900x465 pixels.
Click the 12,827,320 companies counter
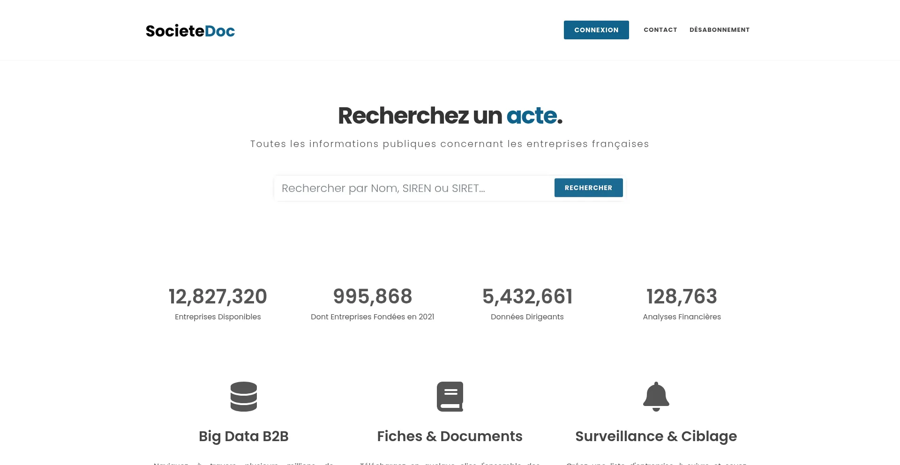click(217, 296)
